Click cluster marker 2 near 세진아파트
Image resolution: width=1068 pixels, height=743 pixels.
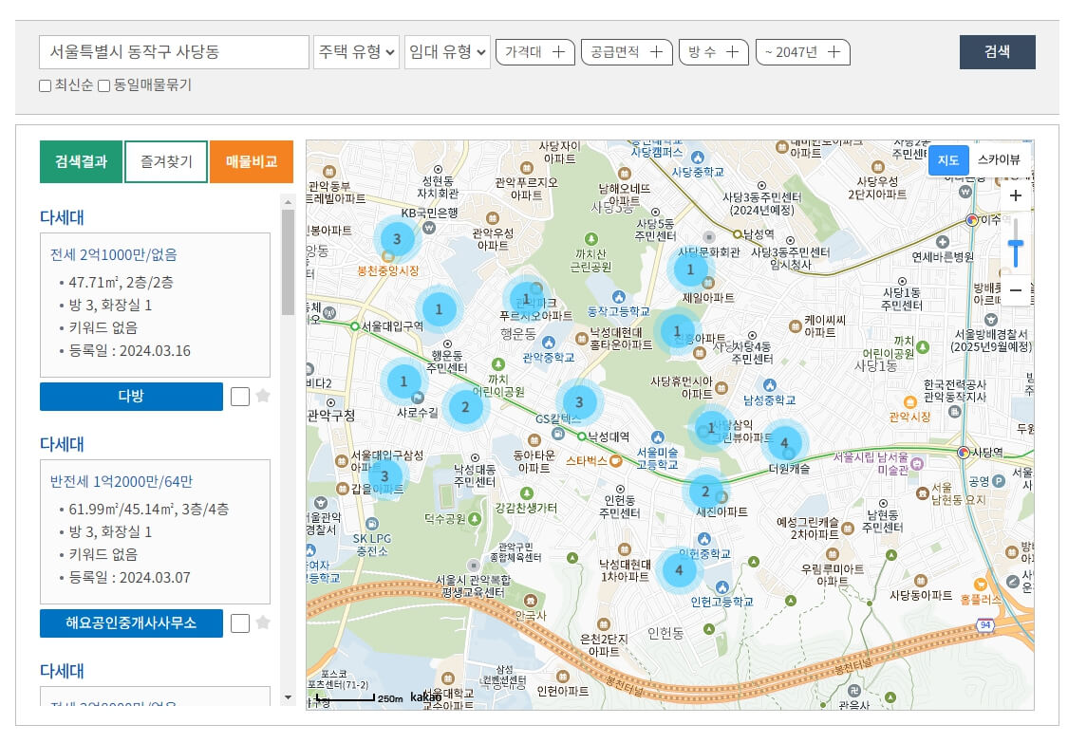pos(705,491)
